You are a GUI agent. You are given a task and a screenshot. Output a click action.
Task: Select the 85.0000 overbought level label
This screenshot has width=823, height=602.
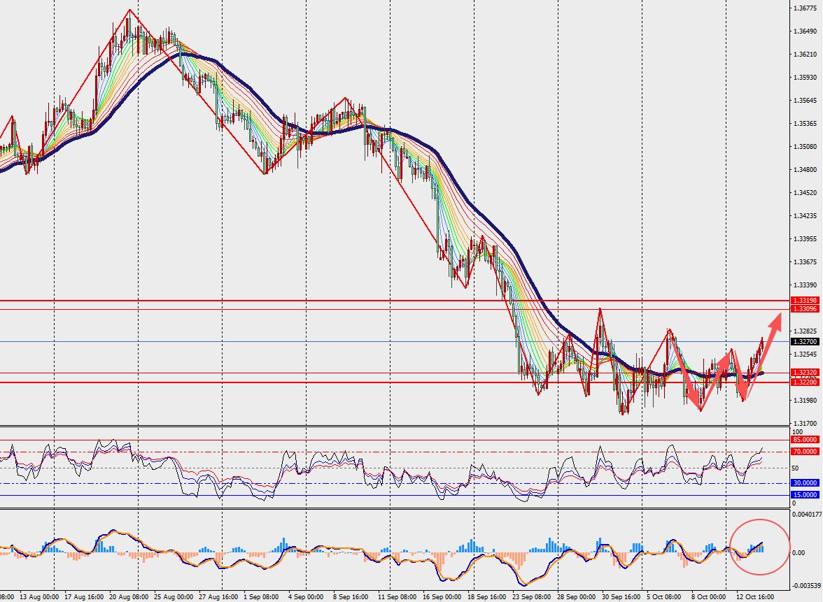tap(805, 439)
